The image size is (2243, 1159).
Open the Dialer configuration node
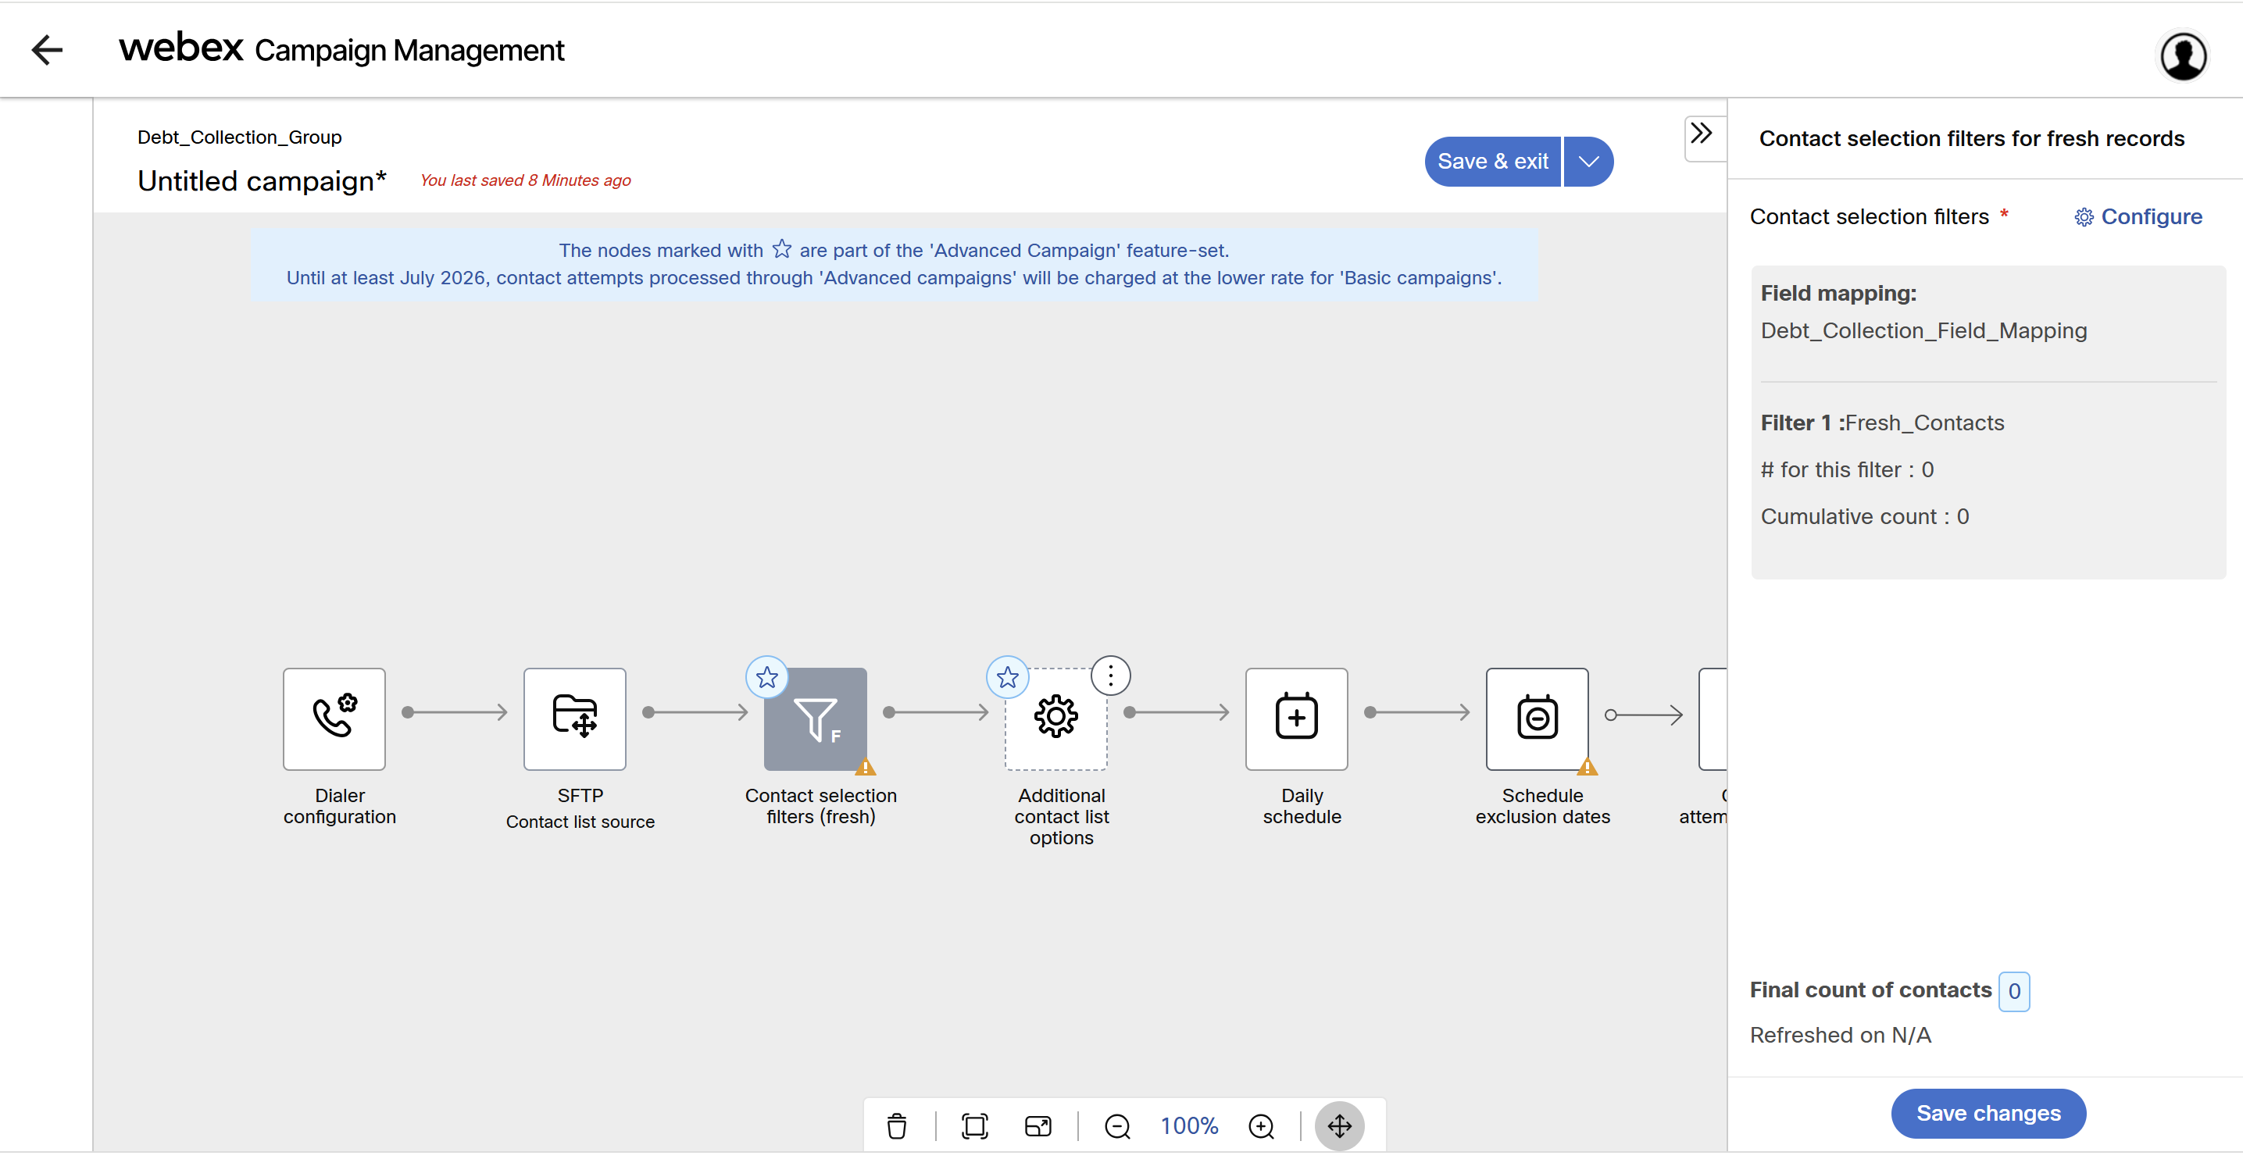334,719
